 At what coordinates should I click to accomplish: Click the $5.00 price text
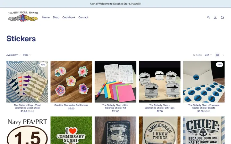71,108
